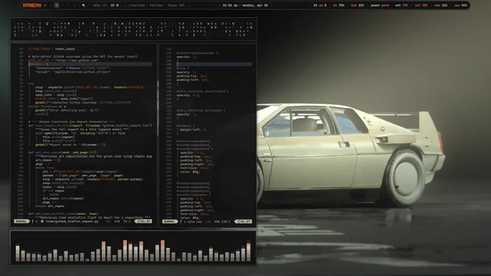Click the scrollbar of the left editor pane
Screen dimensions: 491x276
click(157, 108)
